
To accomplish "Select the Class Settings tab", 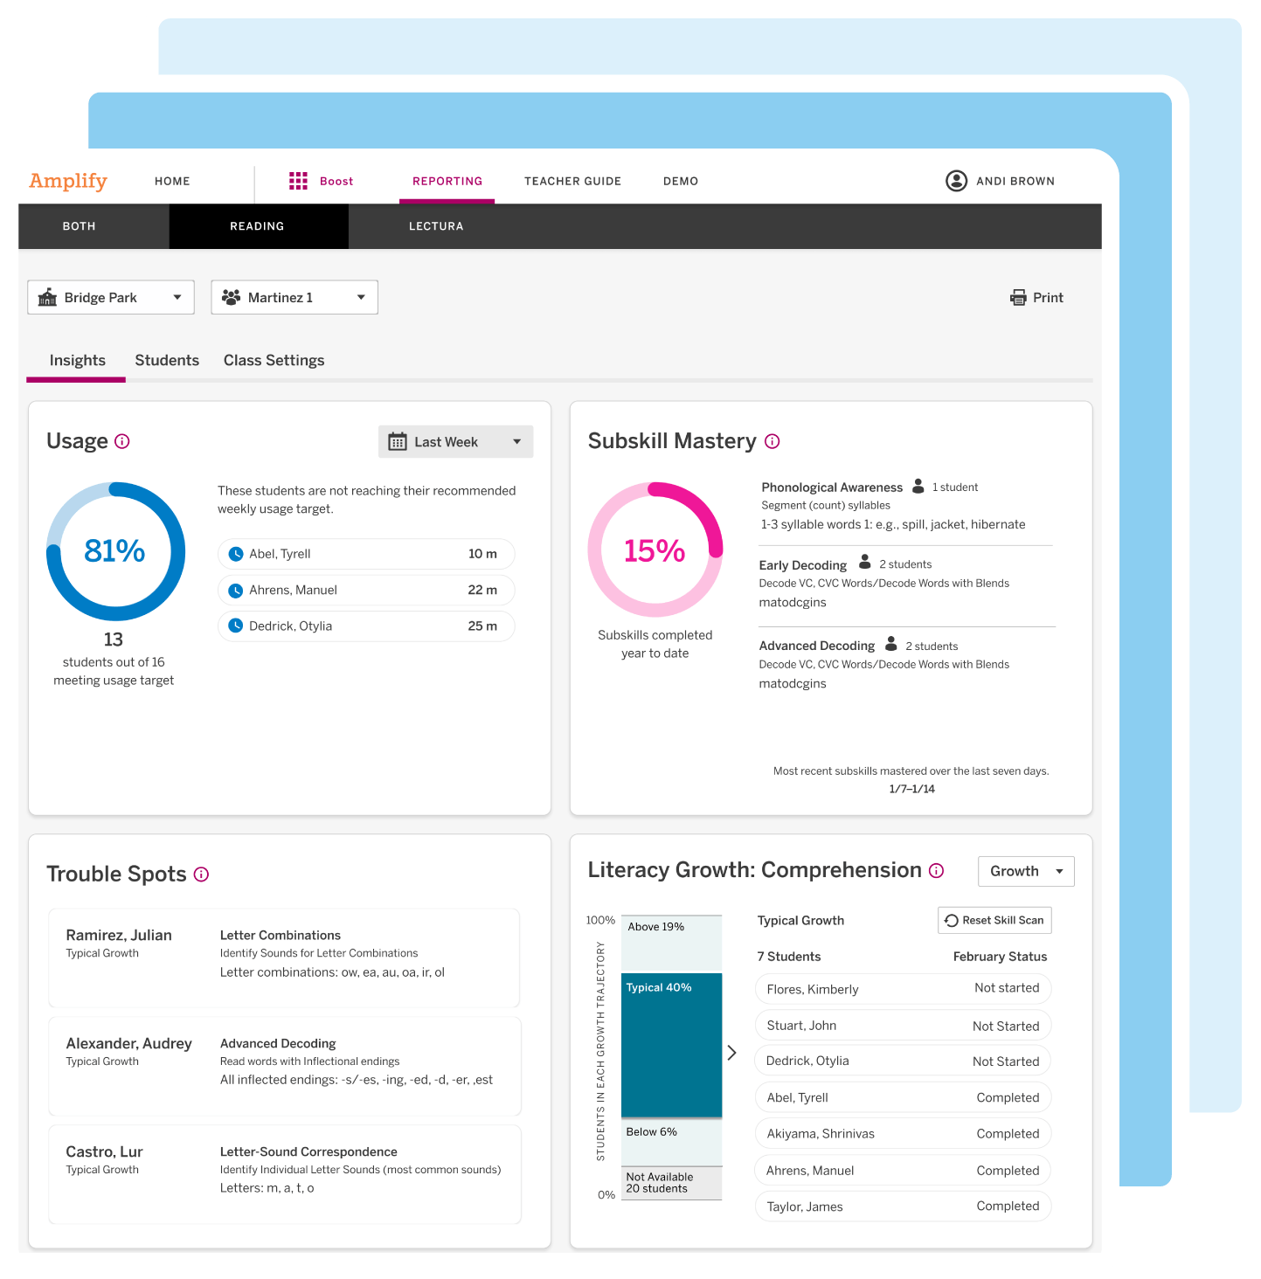I will [274, 361].
